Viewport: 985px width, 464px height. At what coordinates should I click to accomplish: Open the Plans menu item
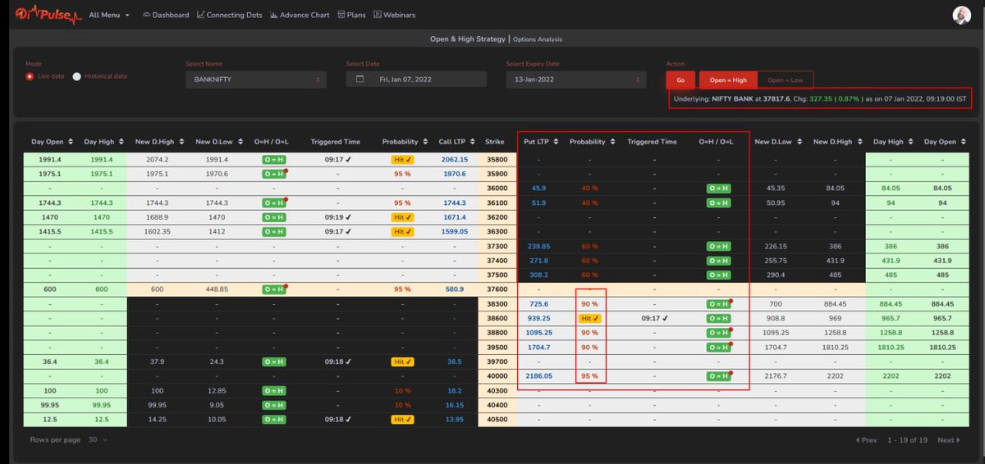click(351, 15)
